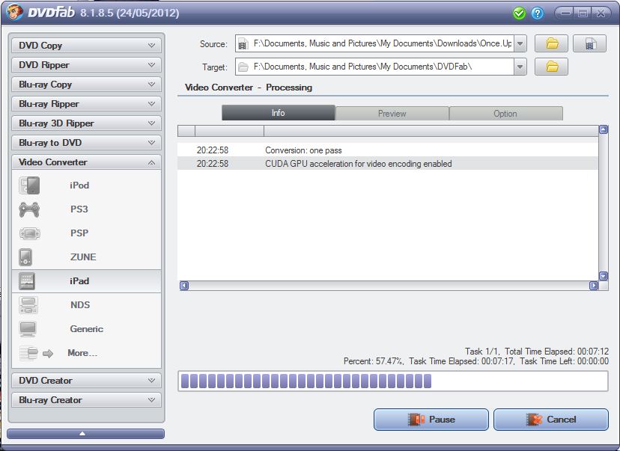
Task: Click the NDS profile label
Action: point(80,305)
